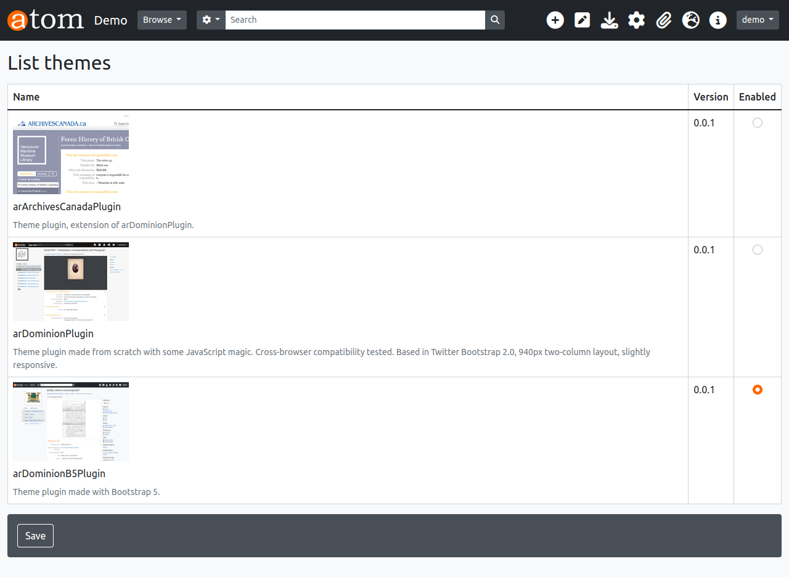Click into the Search input field
The height and width of the screenshot is (577, 789).
click(x=355, y=20)
